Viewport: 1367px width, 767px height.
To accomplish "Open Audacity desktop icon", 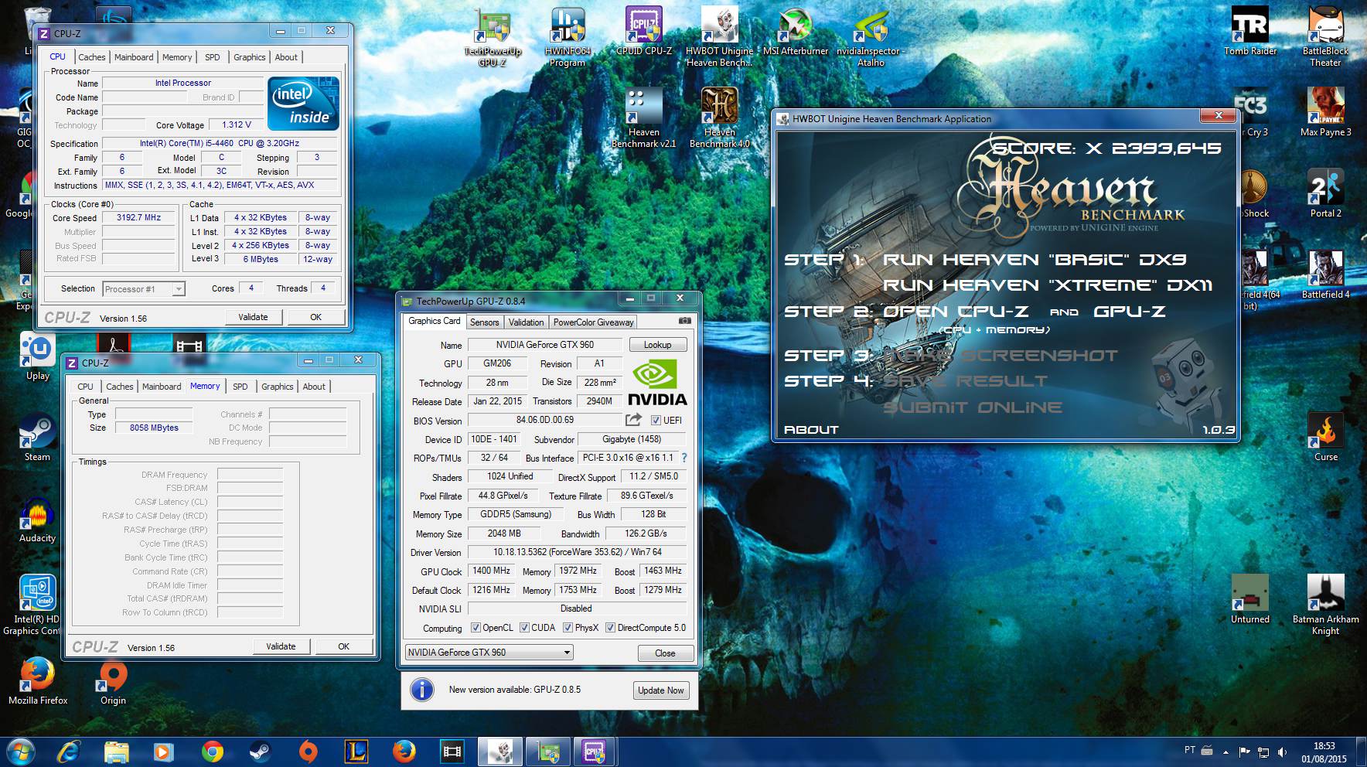I will [37, 519].
